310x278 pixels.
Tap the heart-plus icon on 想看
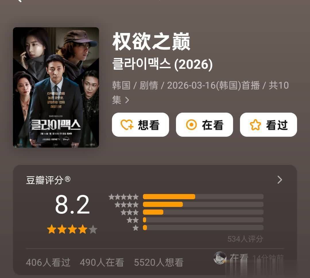click(127, 125)
